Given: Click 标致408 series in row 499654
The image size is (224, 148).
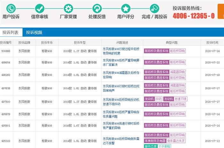Looking at the screenshot, I should coord(47,63).
